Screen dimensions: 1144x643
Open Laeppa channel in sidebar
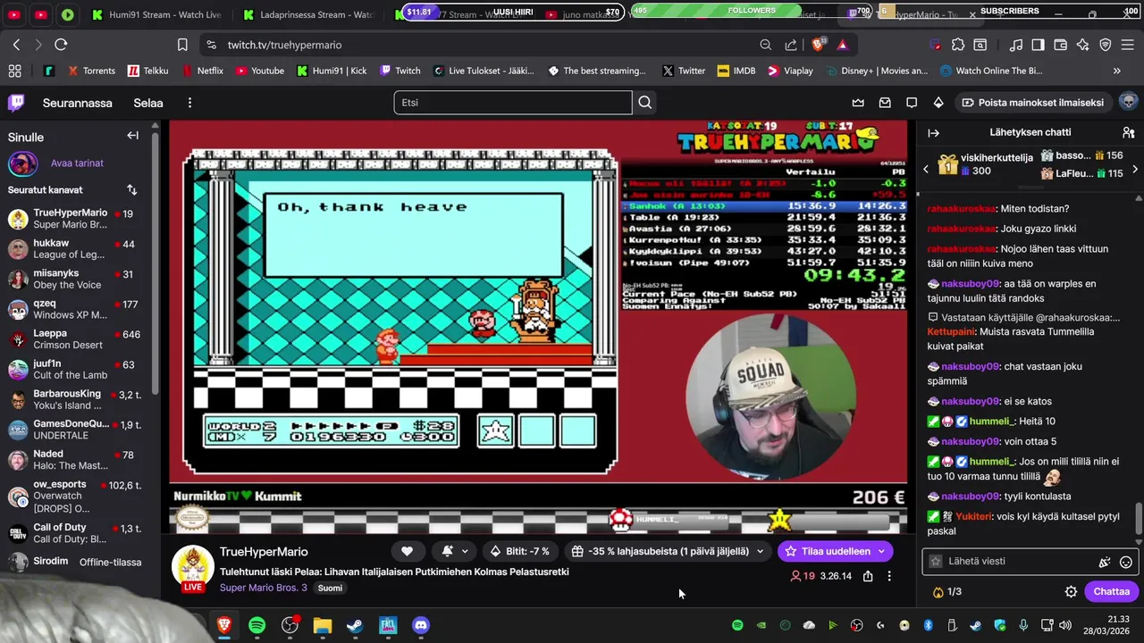79,338
